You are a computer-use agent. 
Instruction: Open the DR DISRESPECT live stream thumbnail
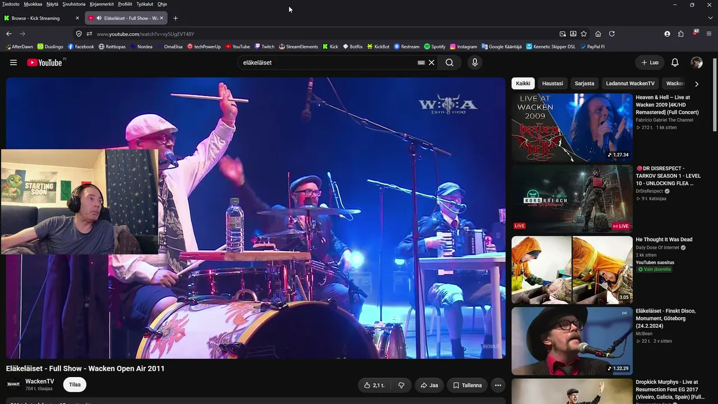click(572, 199)
